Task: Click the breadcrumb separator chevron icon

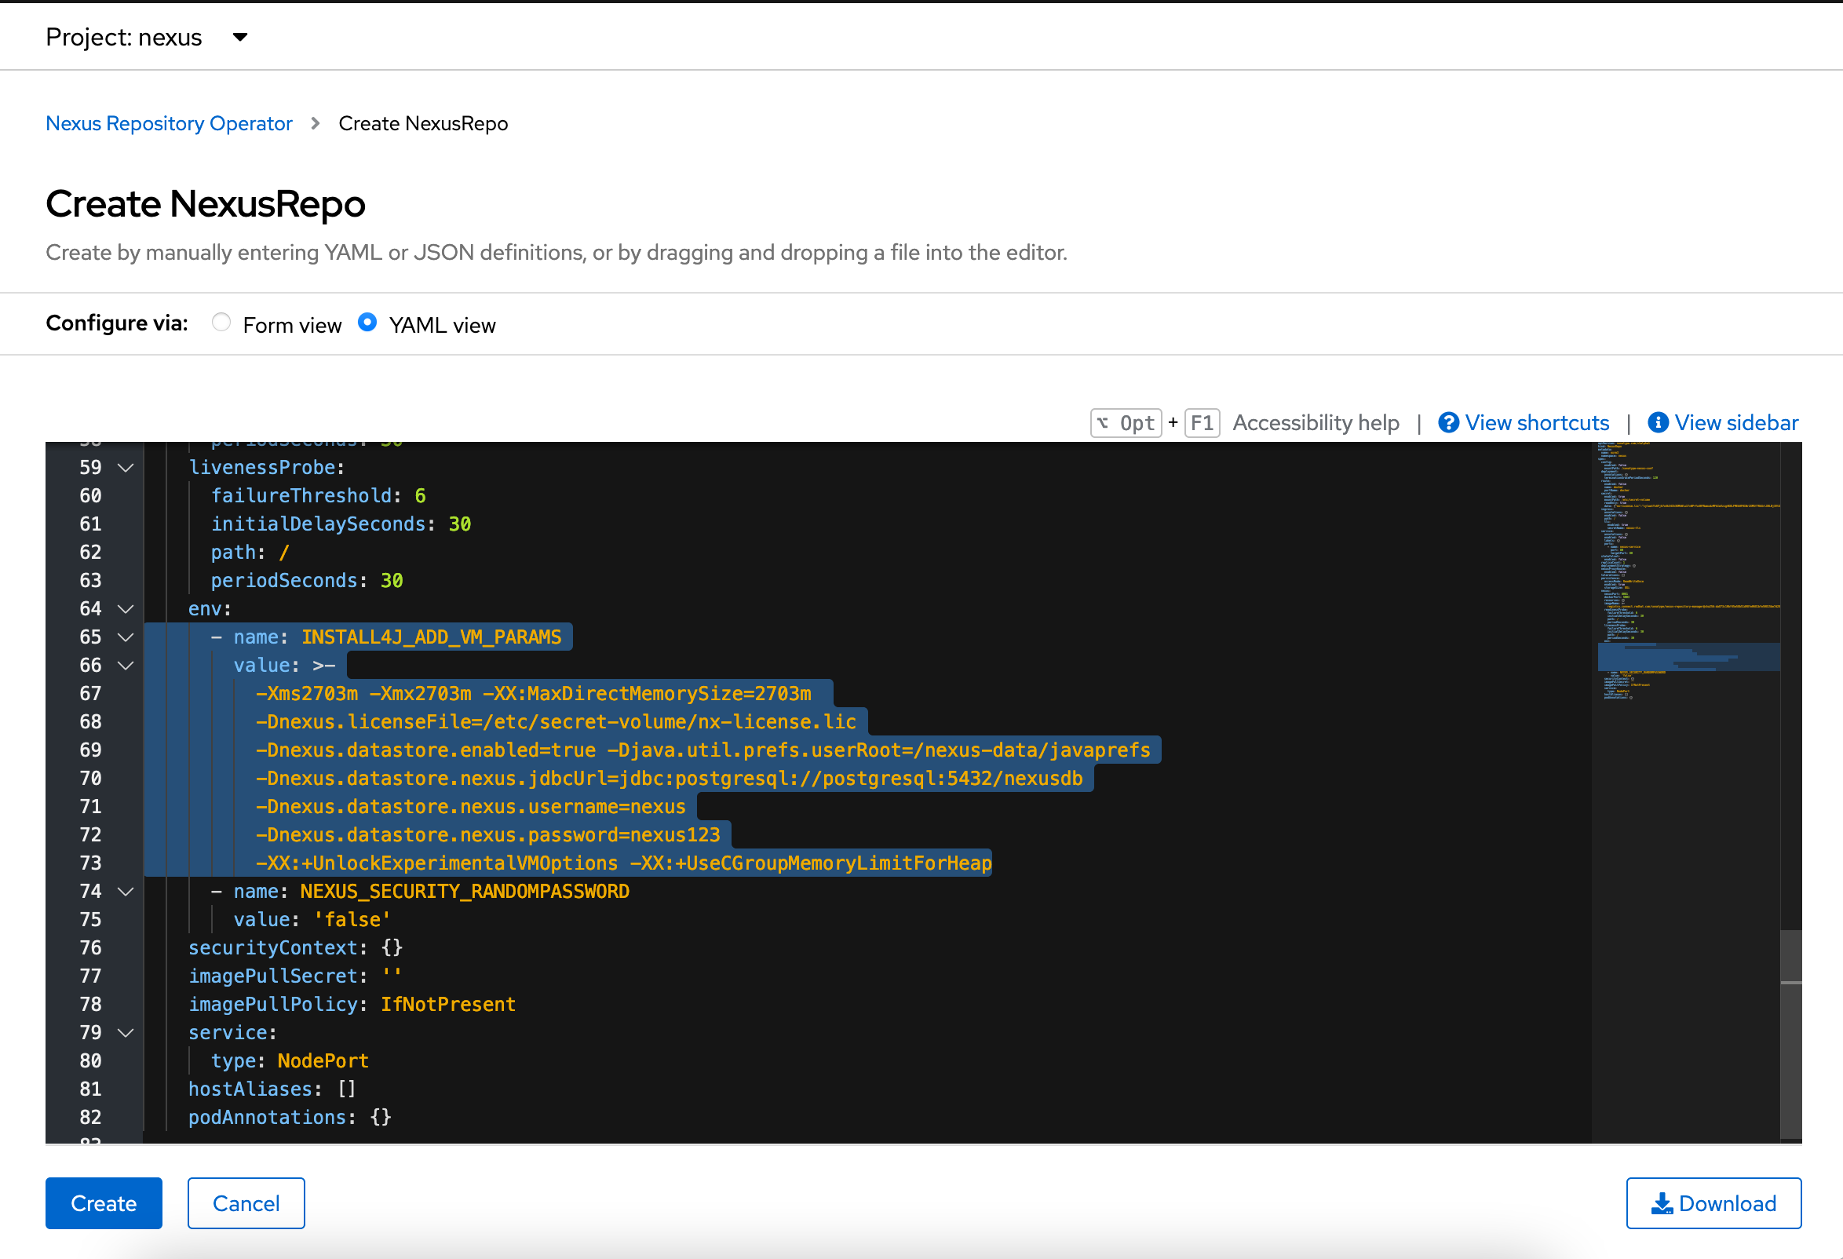Action: point(316,124)
